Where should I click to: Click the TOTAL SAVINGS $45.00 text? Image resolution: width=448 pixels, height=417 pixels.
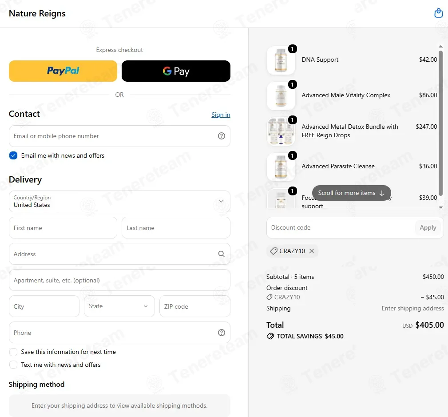[x=310, y=336]
